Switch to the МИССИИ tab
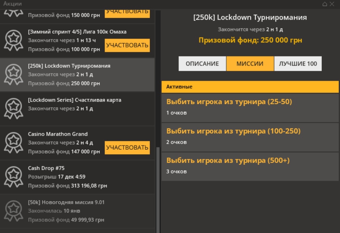Viewport: 340px width, 233px height. (x=250, y=64)
